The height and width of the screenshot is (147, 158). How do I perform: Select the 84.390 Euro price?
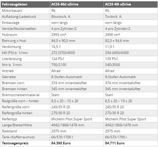click(61, 143)
